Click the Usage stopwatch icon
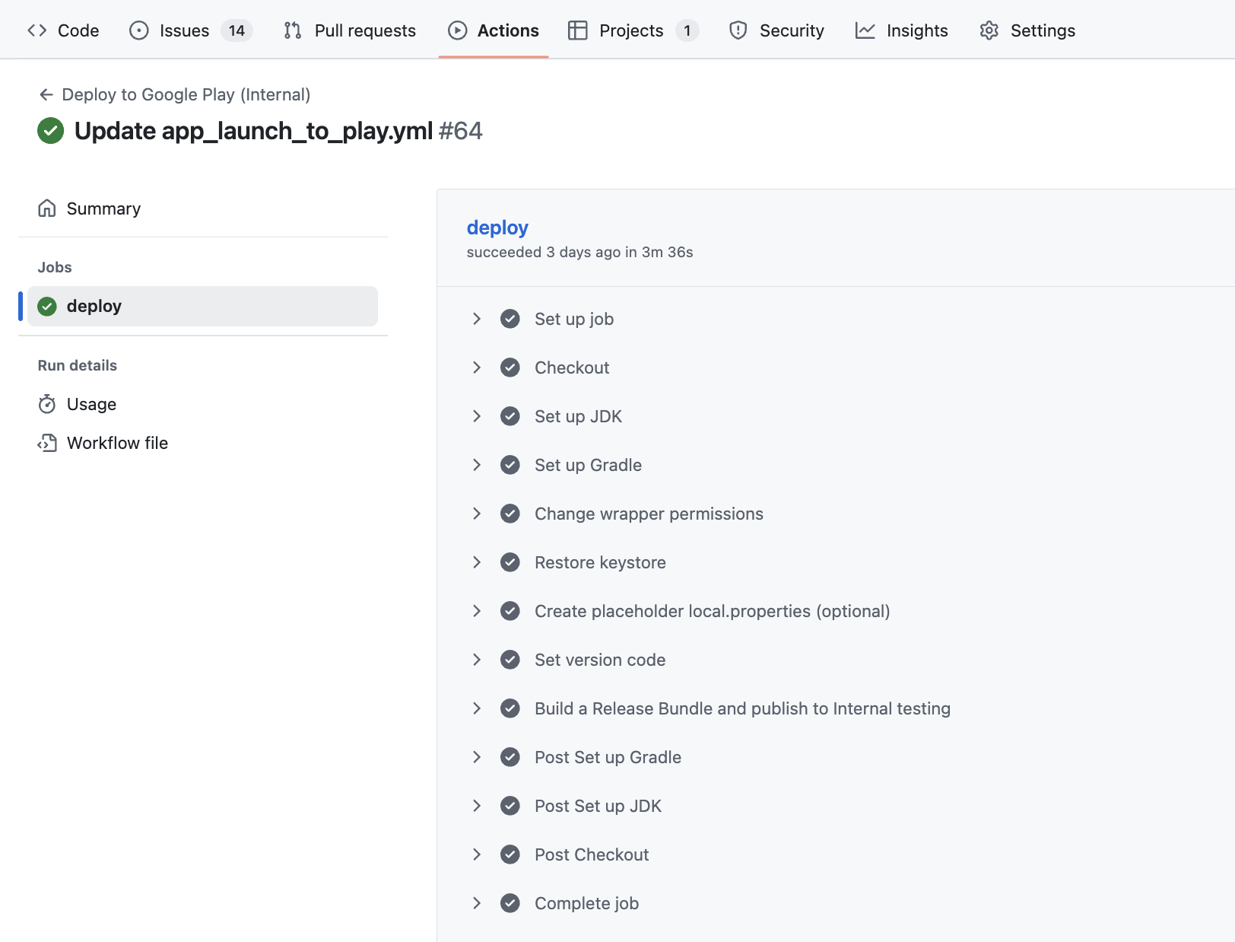 click(x=46, y=403)
